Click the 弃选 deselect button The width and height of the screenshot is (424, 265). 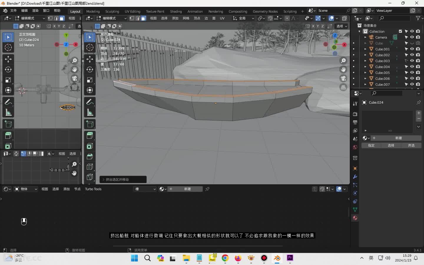[x=411, y=145]
